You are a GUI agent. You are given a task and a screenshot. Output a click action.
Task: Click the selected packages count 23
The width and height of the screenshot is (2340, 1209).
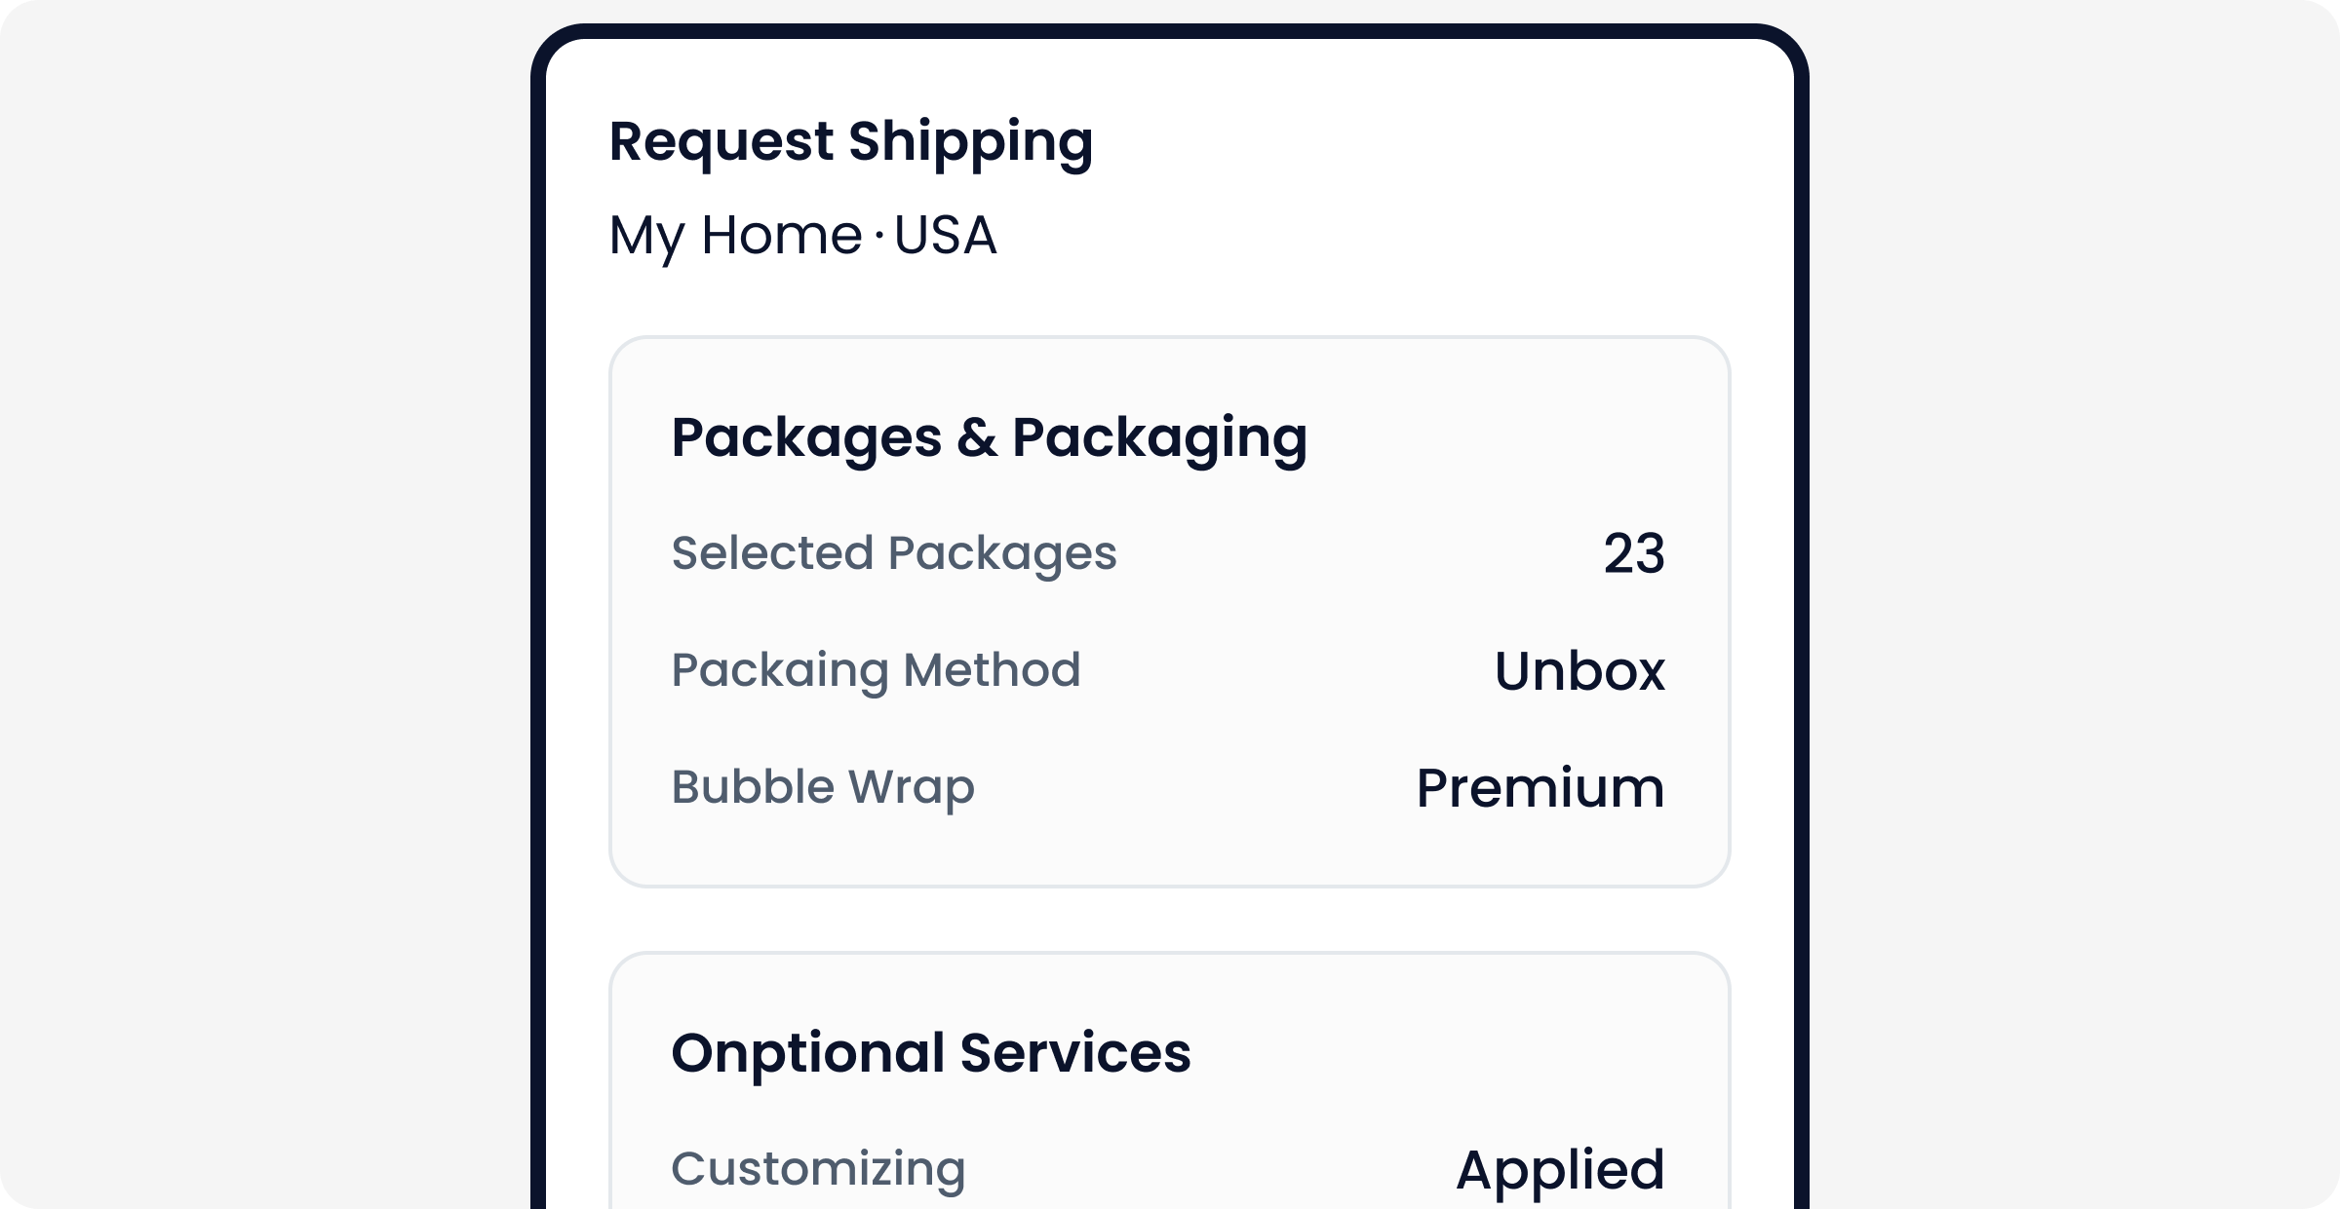(1634, 554)
